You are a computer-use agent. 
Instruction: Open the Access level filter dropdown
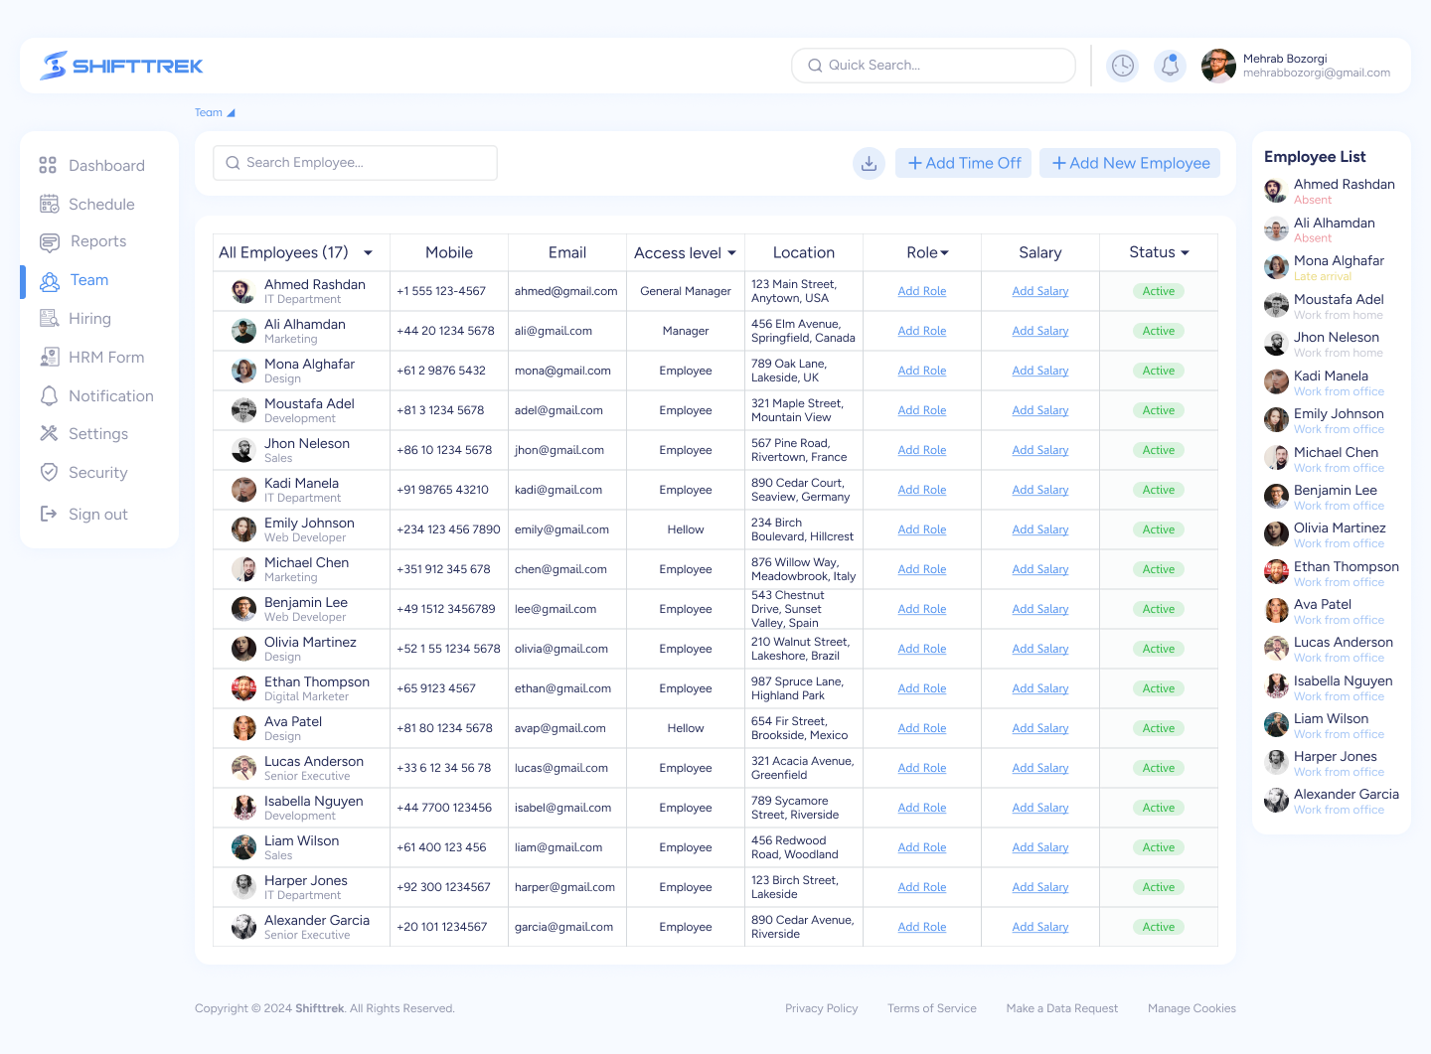[x=732, y=253]
